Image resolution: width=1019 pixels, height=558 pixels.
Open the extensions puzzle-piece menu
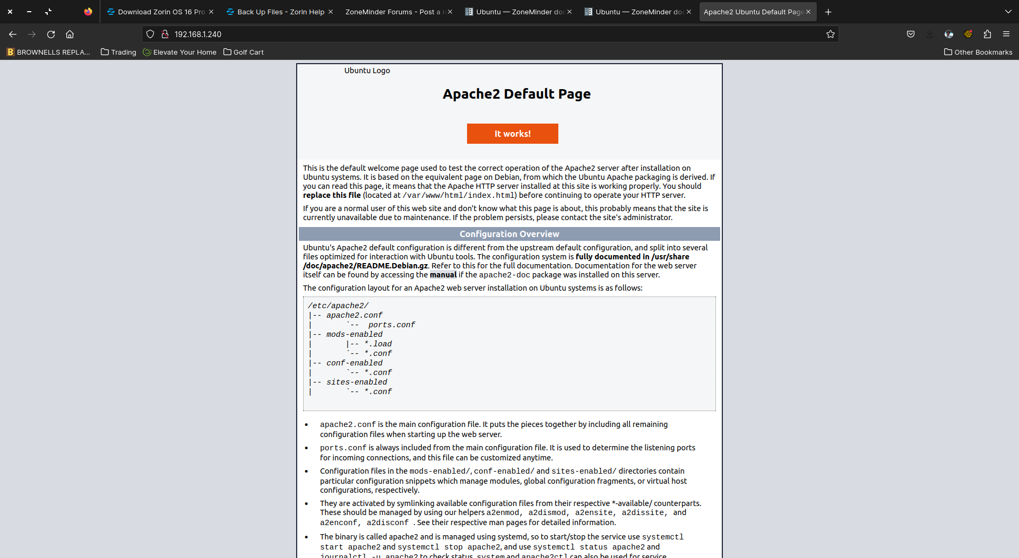(x=987, y=34)
